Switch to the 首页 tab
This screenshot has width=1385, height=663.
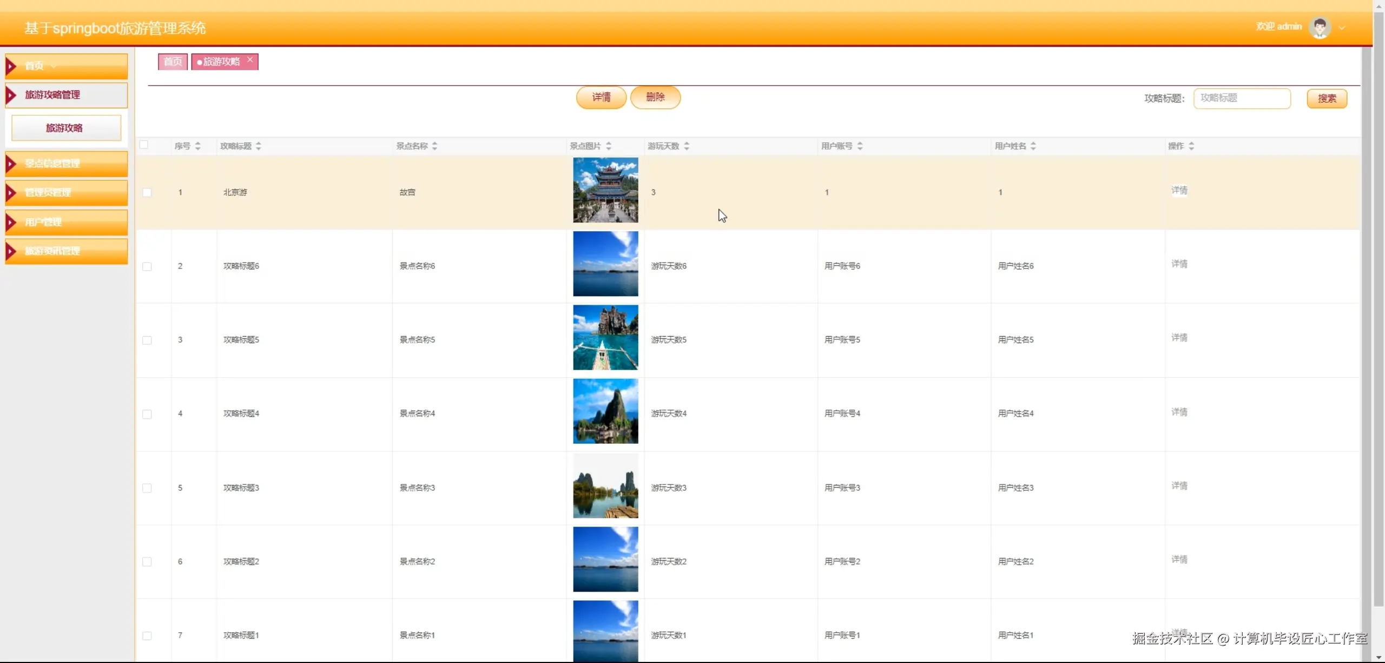173,62
